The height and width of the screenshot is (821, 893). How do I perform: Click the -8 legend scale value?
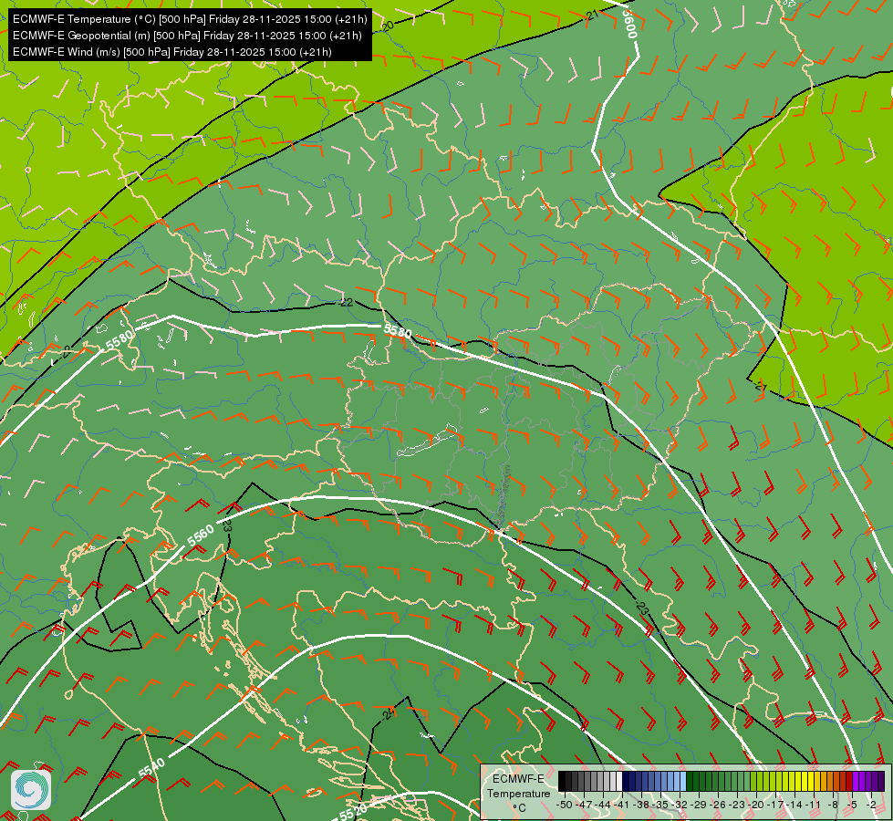(x=833, y=805)
